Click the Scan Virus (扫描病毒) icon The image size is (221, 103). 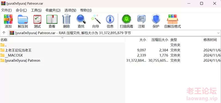127,19
